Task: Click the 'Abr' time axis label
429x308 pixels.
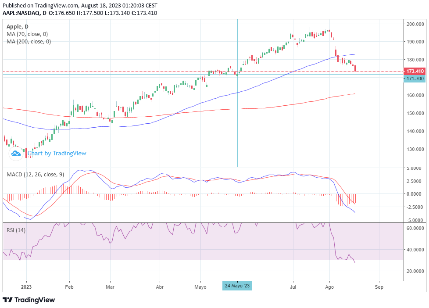Action: coord(160,287)
